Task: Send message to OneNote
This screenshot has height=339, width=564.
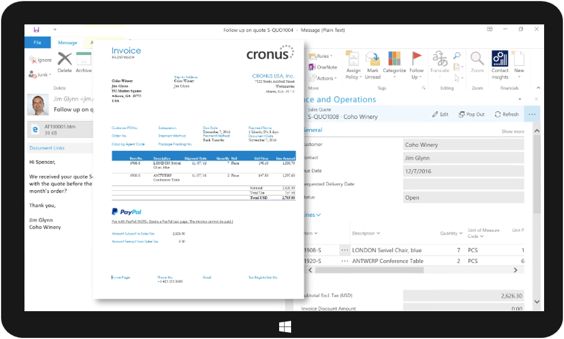Action: [323, 67]
